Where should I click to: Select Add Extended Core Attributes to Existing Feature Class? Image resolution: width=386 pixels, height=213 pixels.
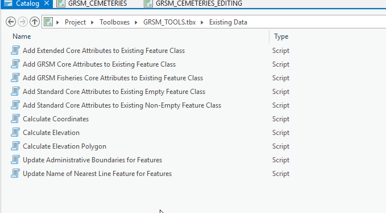pyautogui.click(x=103, y=51)
